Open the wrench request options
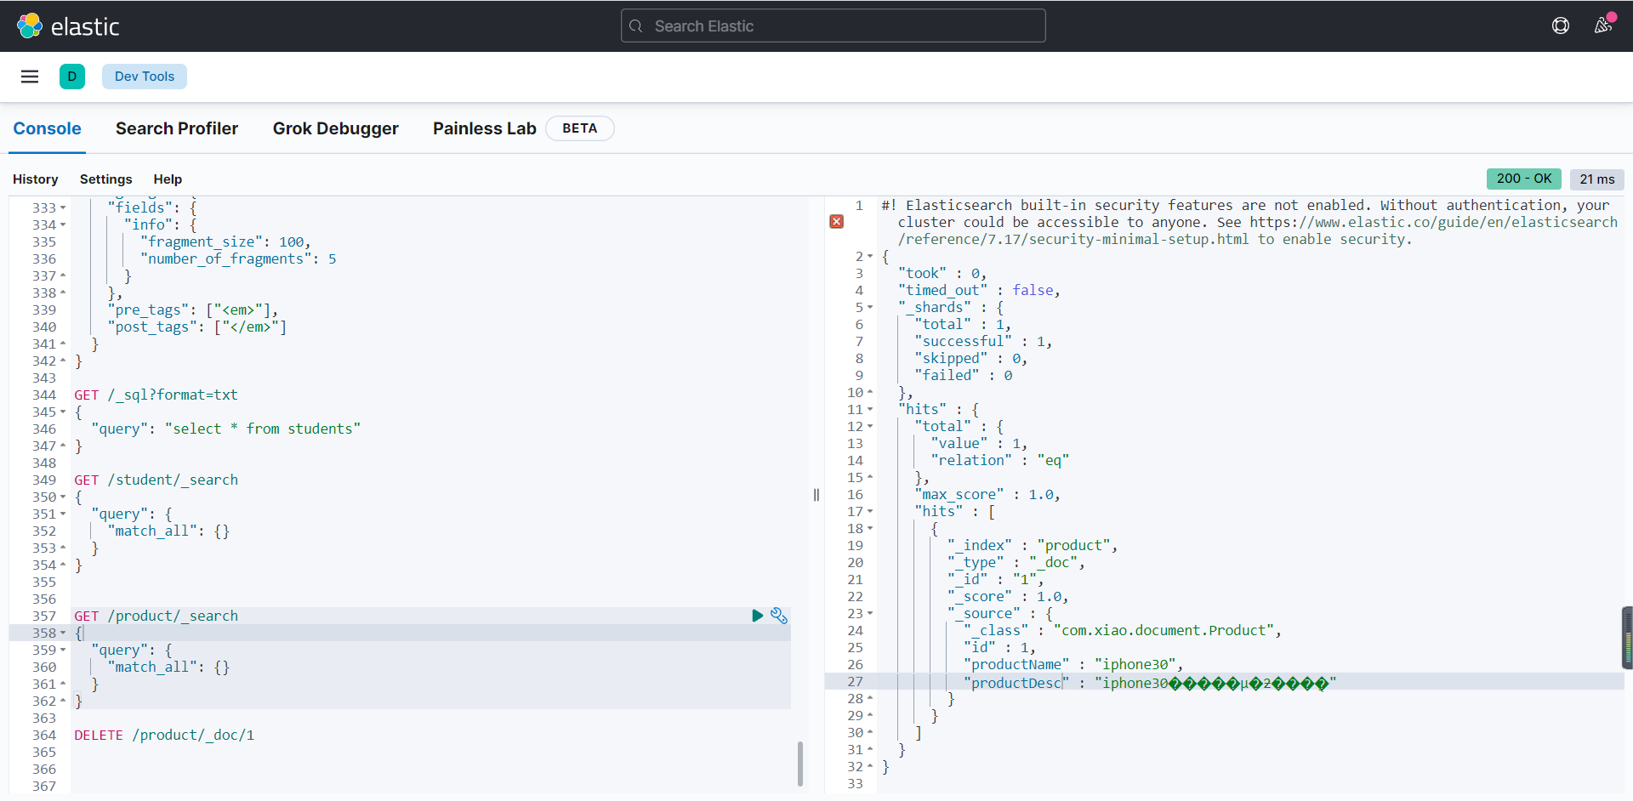 click(x=779, y=616)
